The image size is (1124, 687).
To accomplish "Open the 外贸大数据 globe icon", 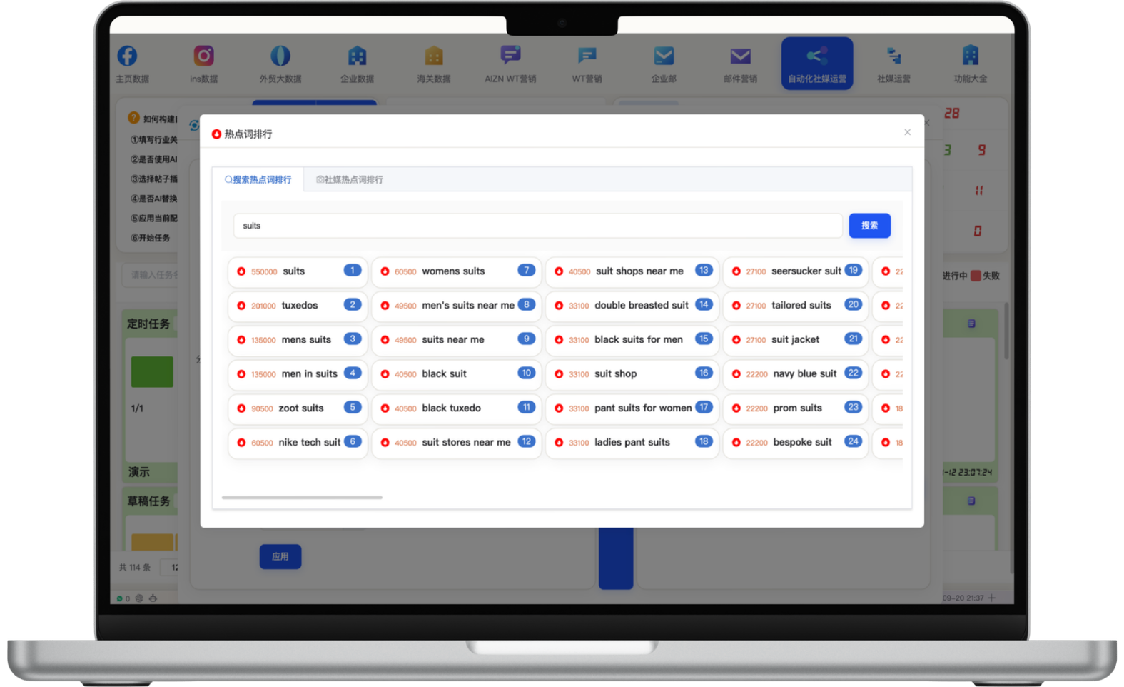I will [280, 56].
